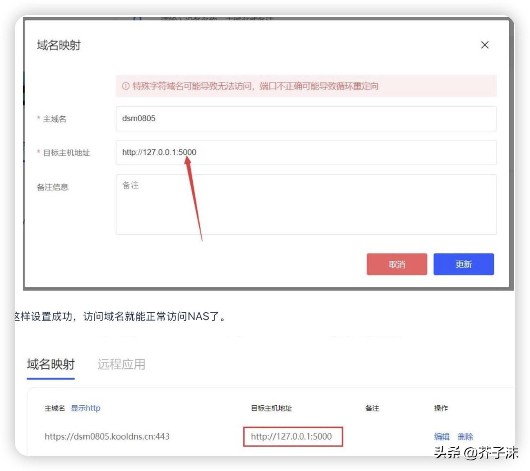Switch to the 远程应用 tab
Viewport: 530px width, 471px height.
click(121, 364)
